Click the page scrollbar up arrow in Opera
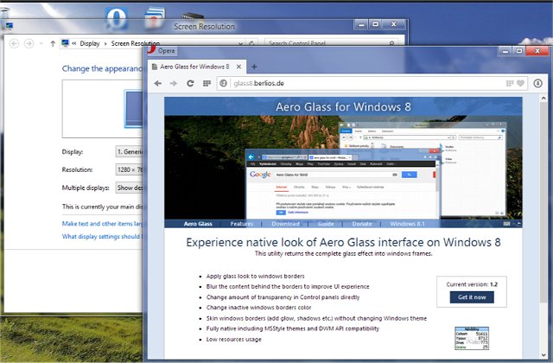The image size is (553, 363). pyautogui.click(x=543, y=99)
